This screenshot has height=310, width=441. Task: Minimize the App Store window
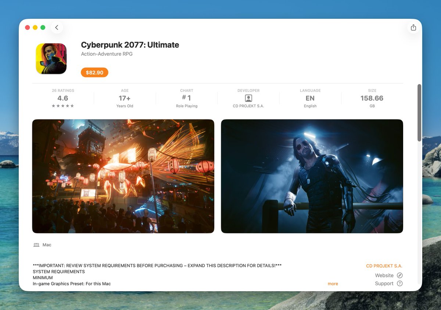35,28
